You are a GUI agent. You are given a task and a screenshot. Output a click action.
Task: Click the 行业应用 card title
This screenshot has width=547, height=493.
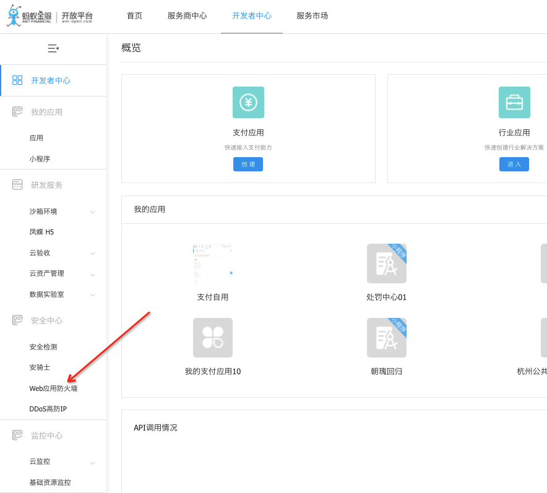point(514,132)
